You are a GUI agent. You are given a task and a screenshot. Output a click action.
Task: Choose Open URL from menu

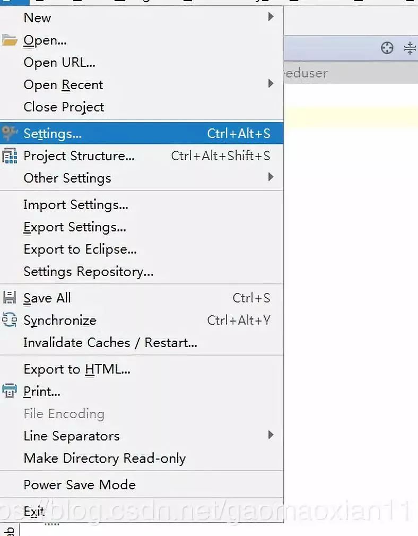pos(59,62)
